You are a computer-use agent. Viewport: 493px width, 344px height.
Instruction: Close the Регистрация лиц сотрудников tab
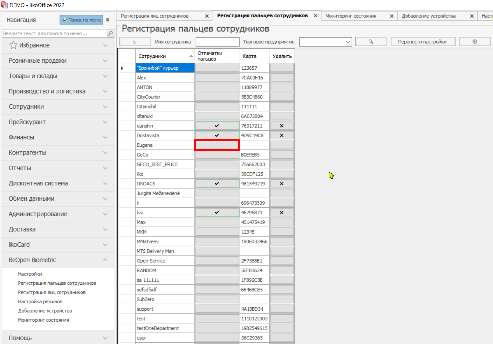tap(207, 16)
